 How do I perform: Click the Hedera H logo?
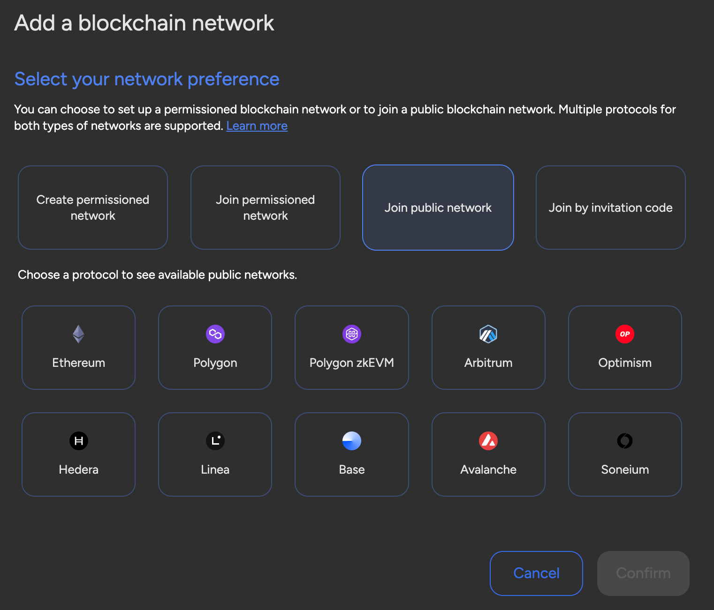(79, 441)
